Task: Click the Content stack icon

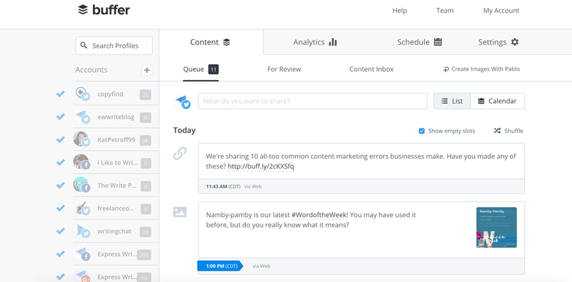Action: click(x=226, y=42)
